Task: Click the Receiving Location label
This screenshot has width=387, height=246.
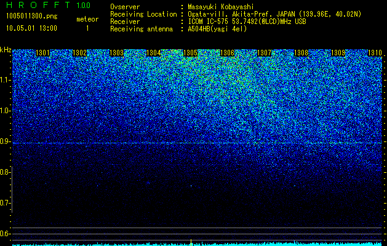Action: (x=143, y=14)
